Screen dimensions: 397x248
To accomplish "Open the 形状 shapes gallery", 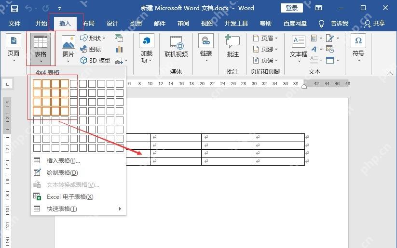I will click(x=93, y=38).
